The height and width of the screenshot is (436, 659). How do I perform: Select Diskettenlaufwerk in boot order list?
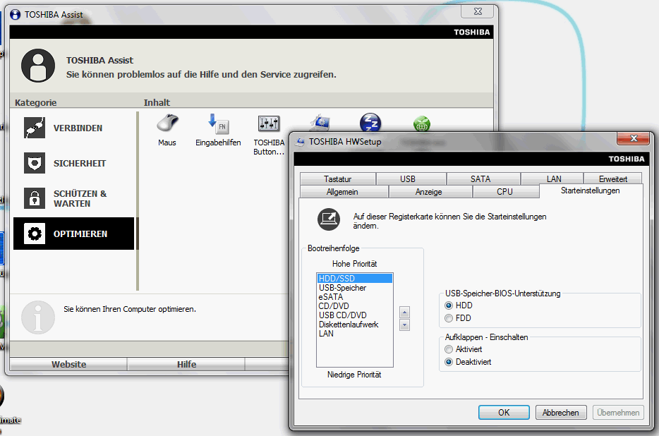355,325
